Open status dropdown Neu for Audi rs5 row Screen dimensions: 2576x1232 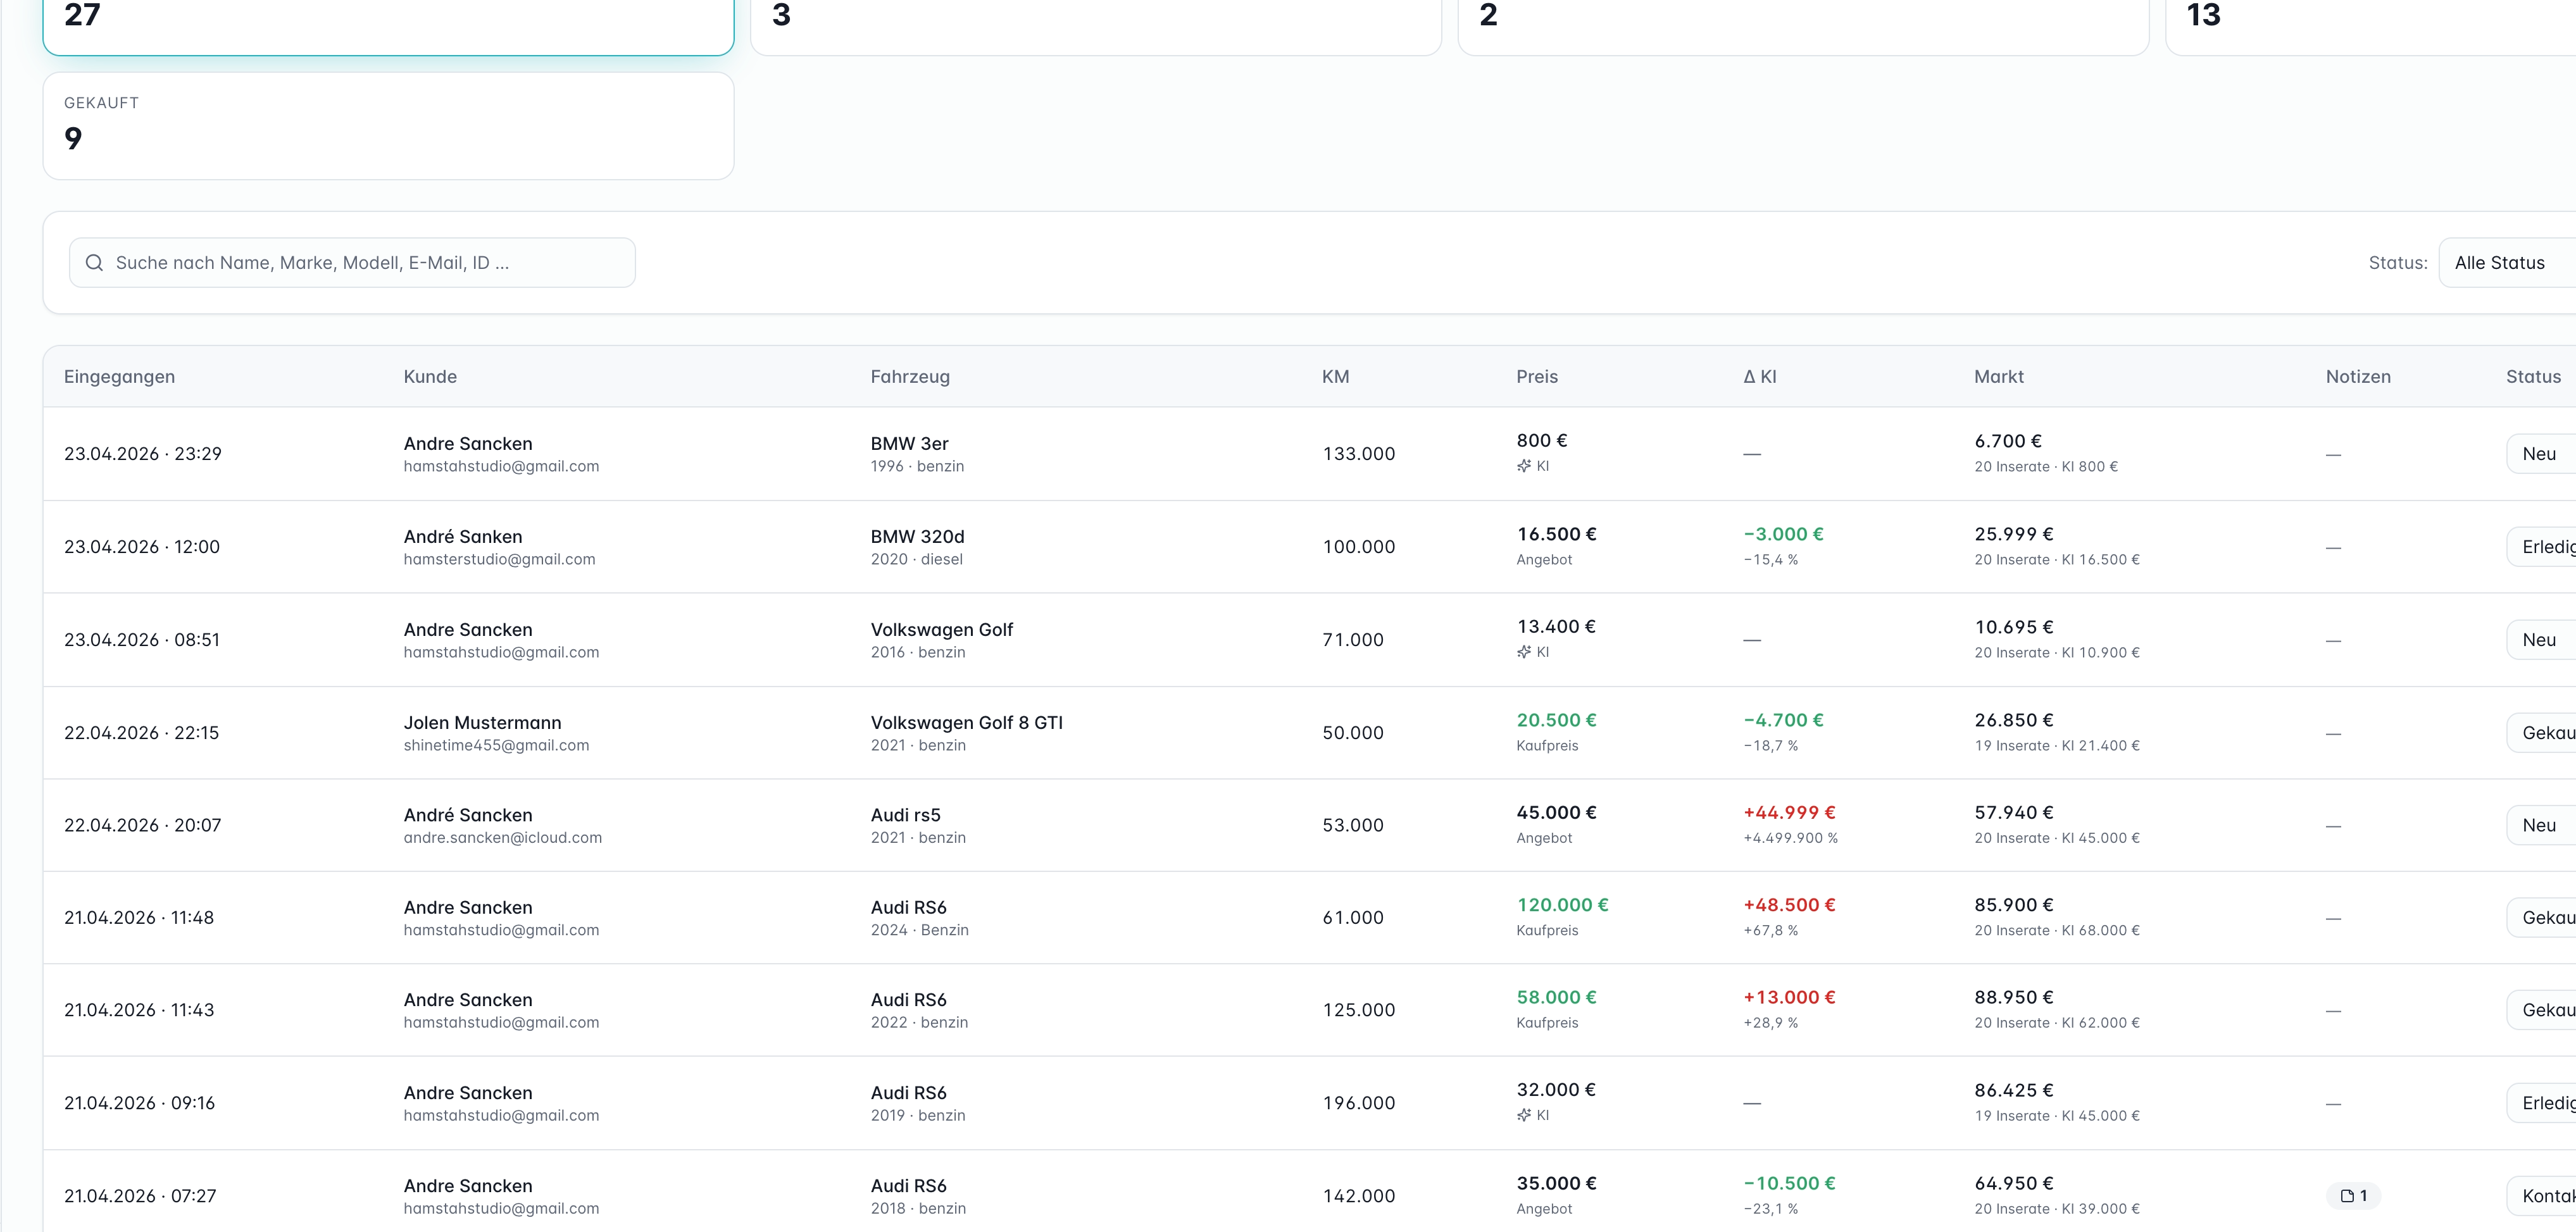tap(2541, 825)
